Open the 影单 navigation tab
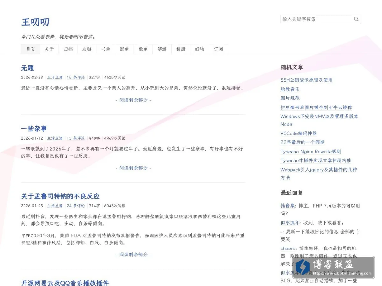Screen dimensions: 382x286 [124, 49]
